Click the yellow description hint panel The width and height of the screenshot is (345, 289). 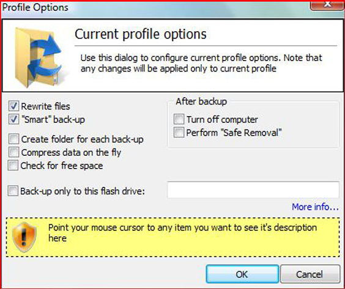(172, 237)
